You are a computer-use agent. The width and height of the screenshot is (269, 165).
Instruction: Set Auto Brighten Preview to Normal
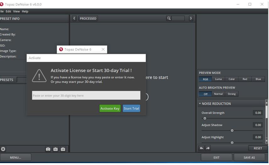[218, 94]
